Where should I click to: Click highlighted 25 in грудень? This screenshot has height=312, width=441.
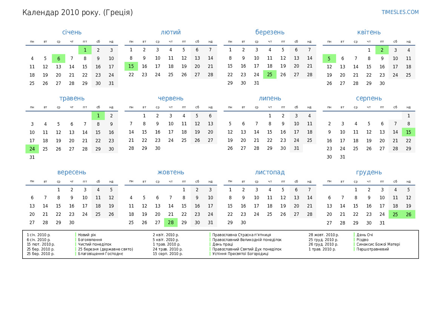(395, 214)
